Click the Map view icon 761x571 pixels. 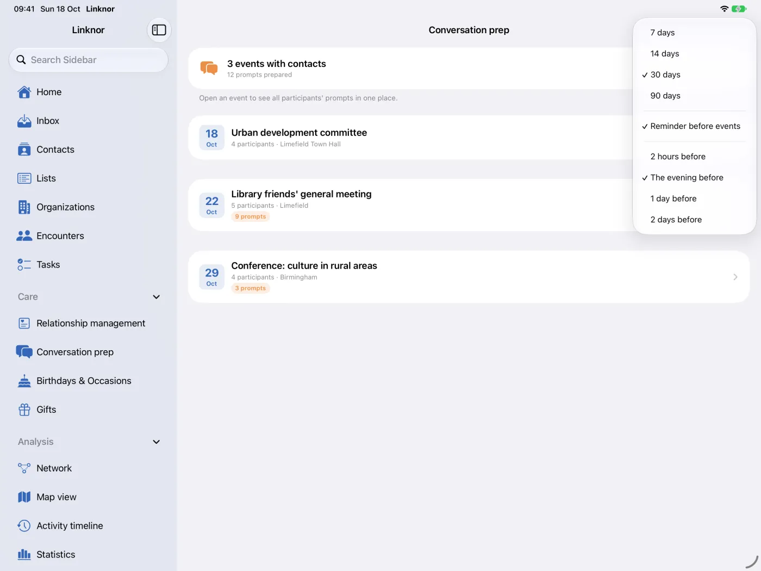coord(24,497)
